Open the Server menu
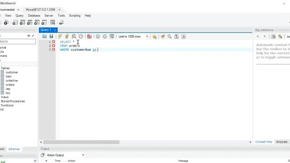 48,15
